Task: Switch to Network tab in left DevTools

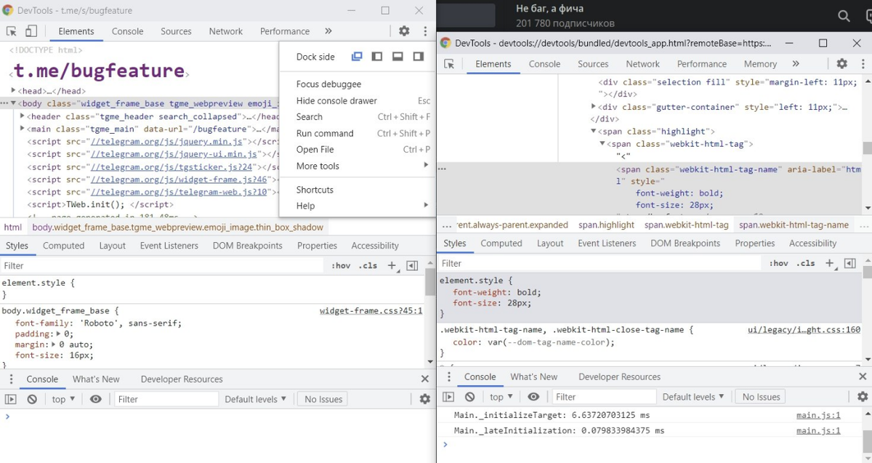Action: pos(225,31)
